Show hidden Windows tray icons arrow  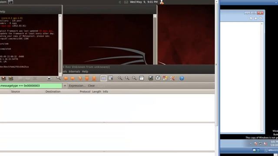point(251,143)
